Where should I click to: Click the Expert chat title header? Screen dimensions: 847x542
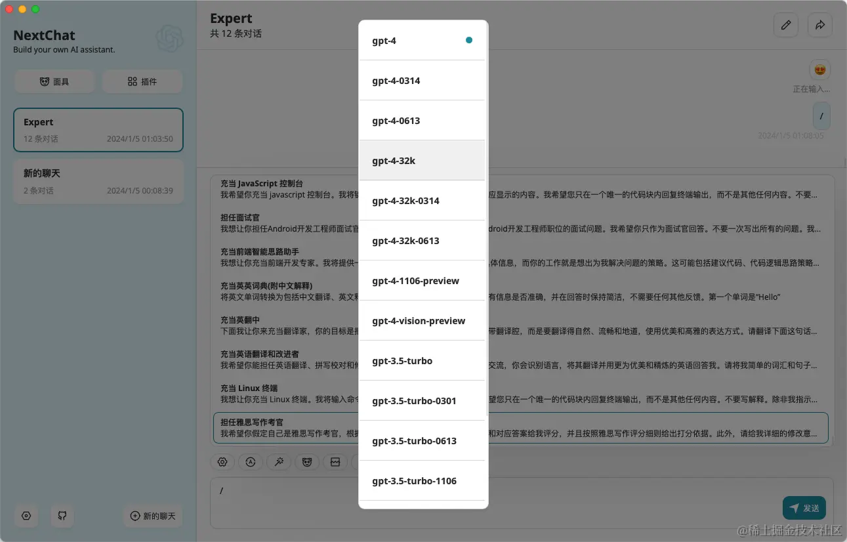point(231,18)
